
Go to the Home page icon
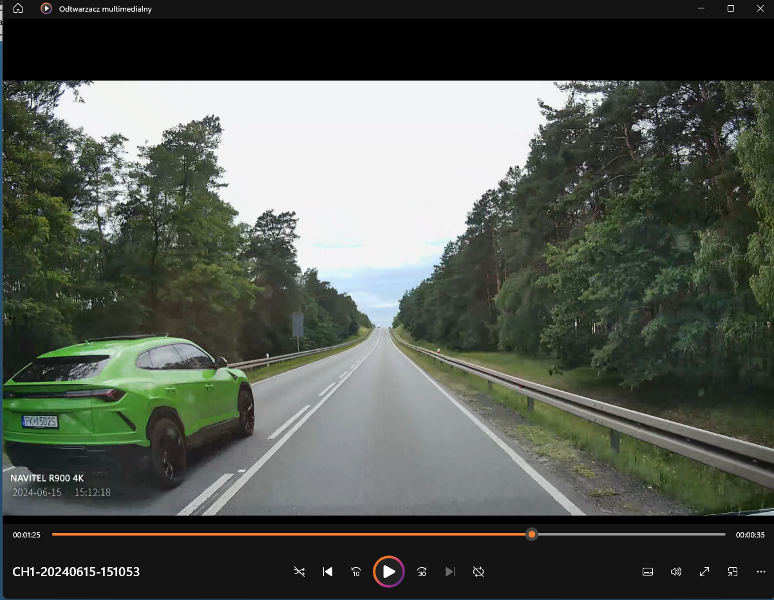(x=18, y=9)
